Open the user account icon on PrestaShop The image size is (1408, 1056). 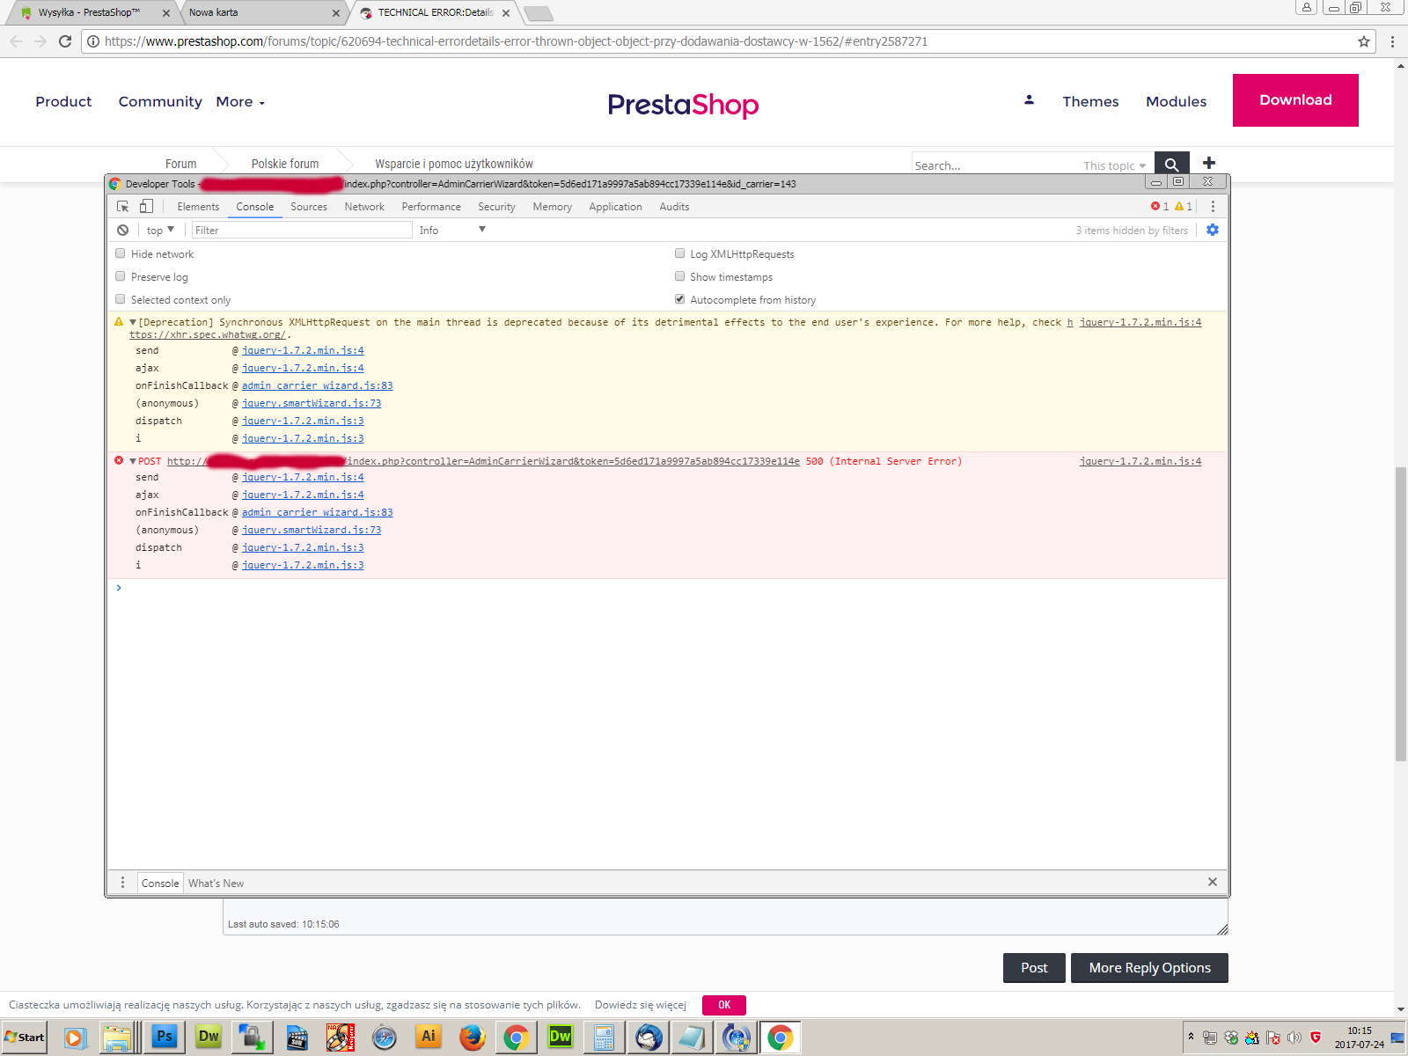1029,100
